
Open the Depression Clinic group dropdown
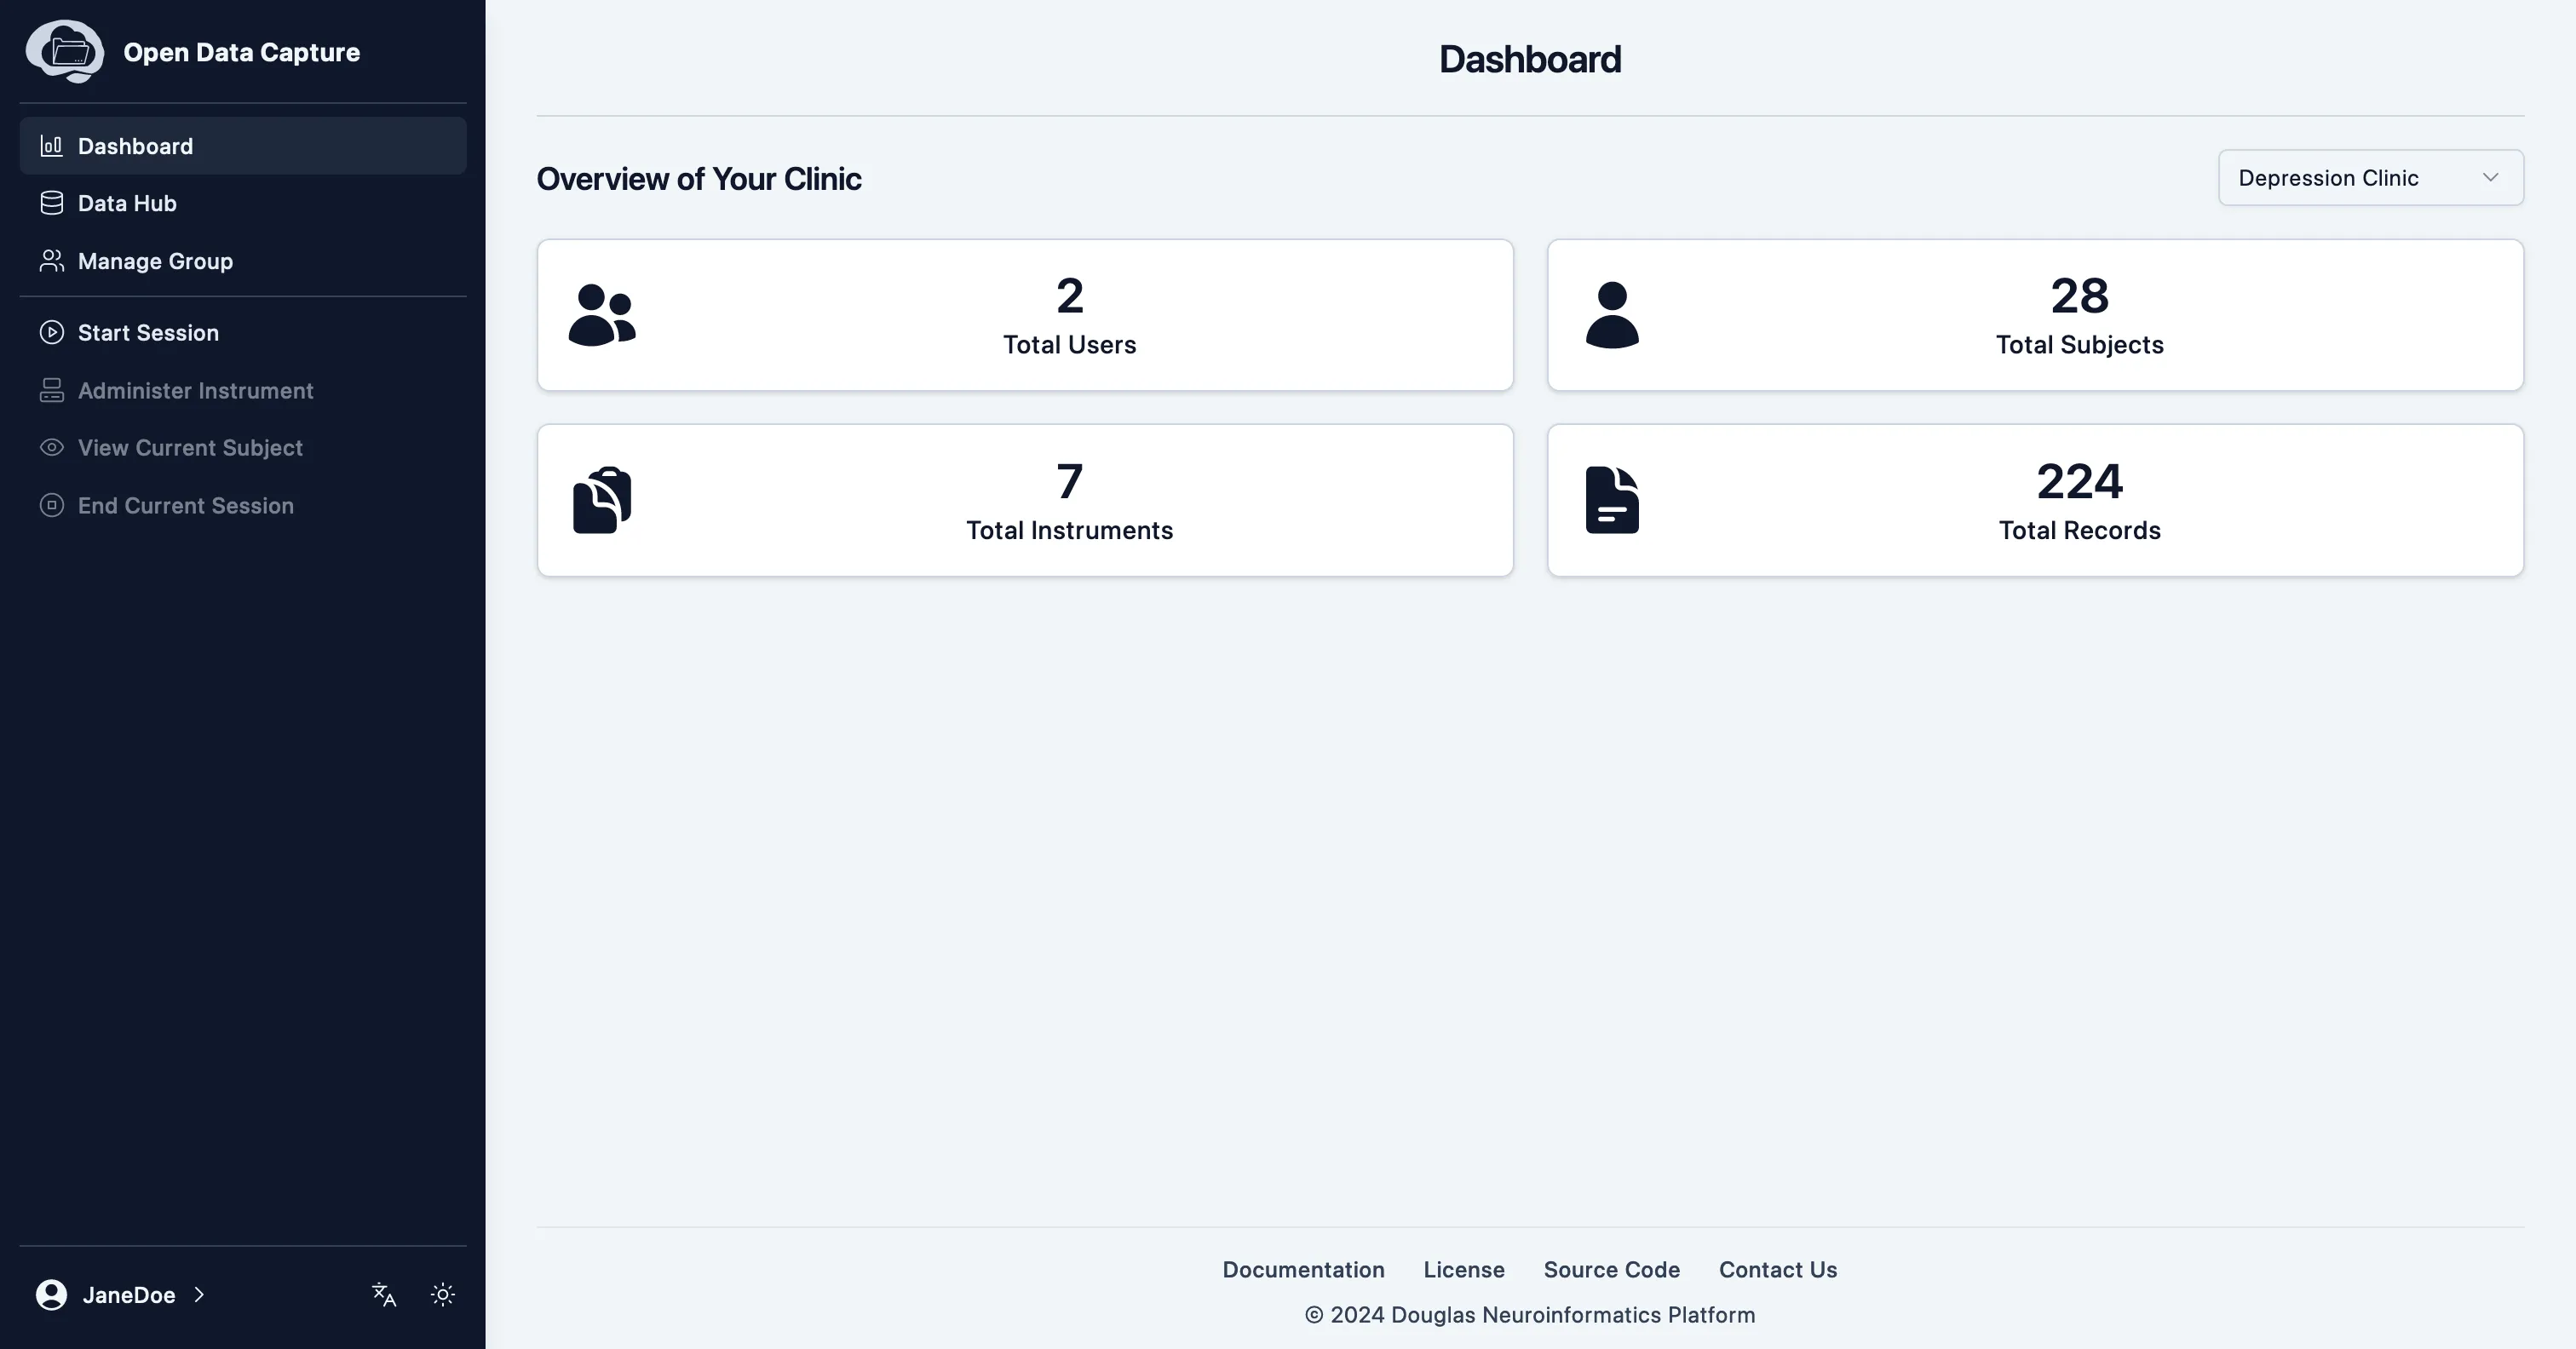click(x=2370, y=178)
